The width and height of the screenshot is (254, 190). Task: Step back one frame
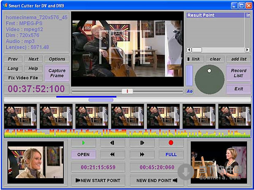coord(113,143)
